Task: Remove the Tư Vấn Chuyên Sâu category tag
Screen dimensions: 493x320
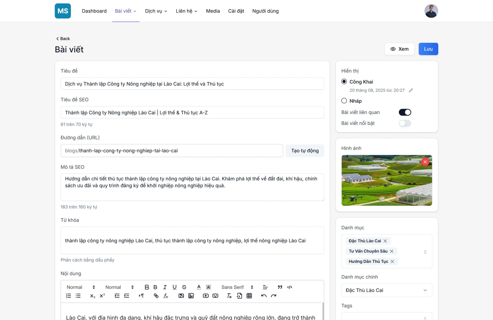Action: pyautogui.click(x=392, y=251)
